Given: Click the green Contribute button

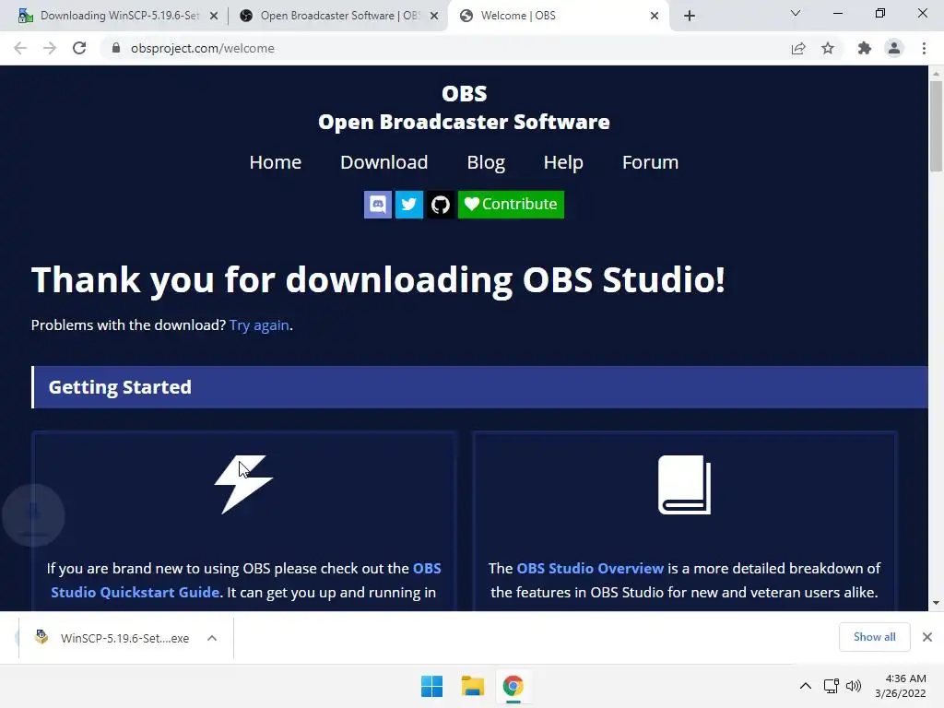Looking at the screenshot, I should 511,205.
